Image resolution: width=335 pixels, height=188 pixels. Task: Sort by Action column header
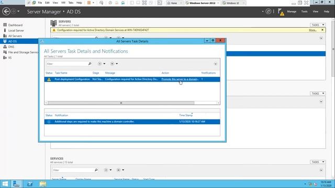point(165,73)
